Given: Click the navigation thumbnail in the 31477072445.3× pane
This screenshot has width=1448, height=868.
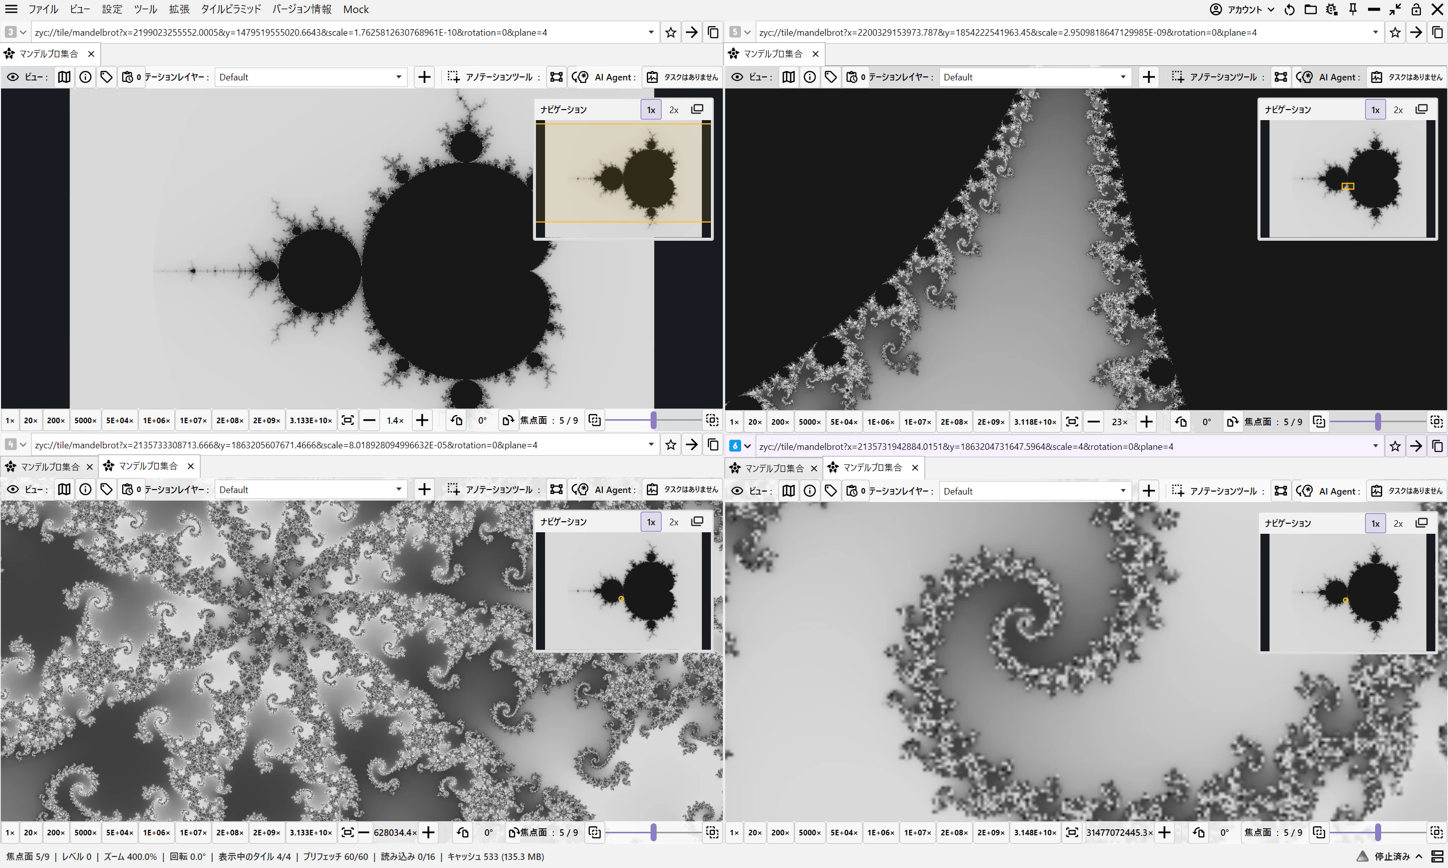Looking at the screenshot, I should click(1348, 592).
